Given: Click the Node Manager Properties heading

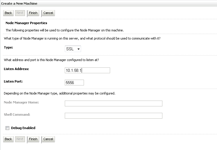Looking at the screenshot, I should coord(26,23).
